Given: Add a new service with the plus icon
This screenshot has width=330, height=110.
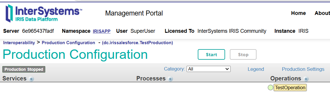Looking at the screenshot, I should [x=31, y=79].
